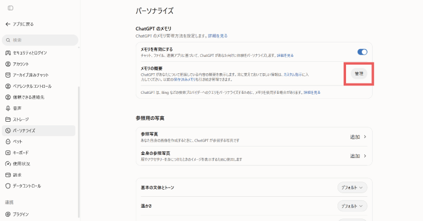Click the 請求 card icon

pos(8,175)
